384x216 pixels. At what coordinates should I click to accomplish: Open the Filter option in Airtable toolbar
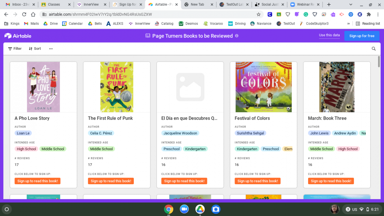point(15,49)
